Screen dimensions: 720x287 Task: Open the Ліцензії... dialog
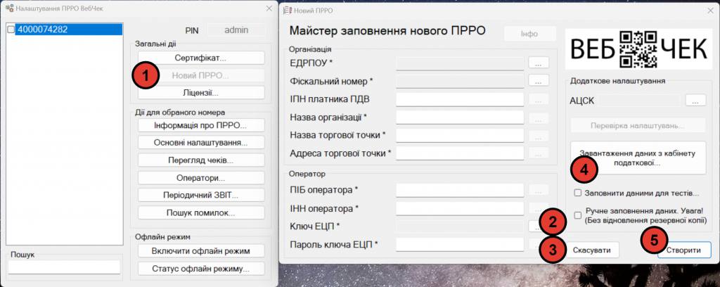[201, 93]
